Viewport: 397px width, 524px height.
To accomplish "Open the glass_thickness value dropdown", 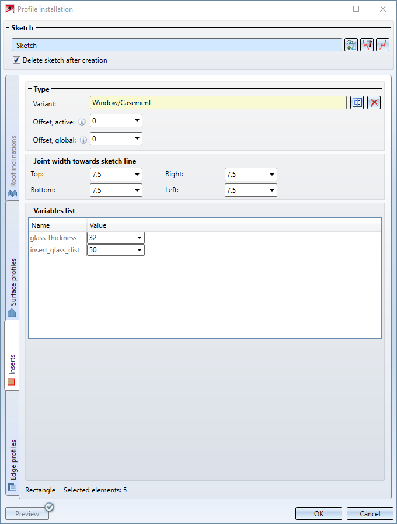I will pyautogui.click(x=139, y=238).
